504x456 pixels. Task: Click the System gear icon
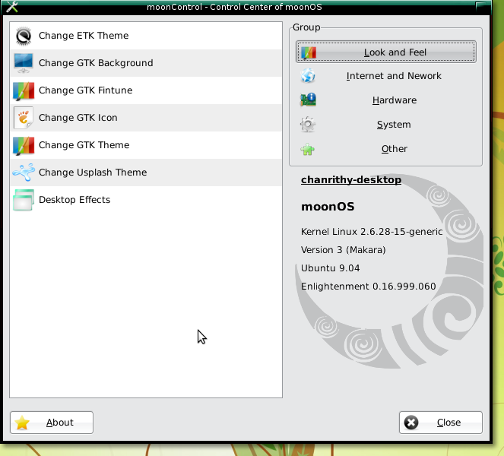pos(308,125)
